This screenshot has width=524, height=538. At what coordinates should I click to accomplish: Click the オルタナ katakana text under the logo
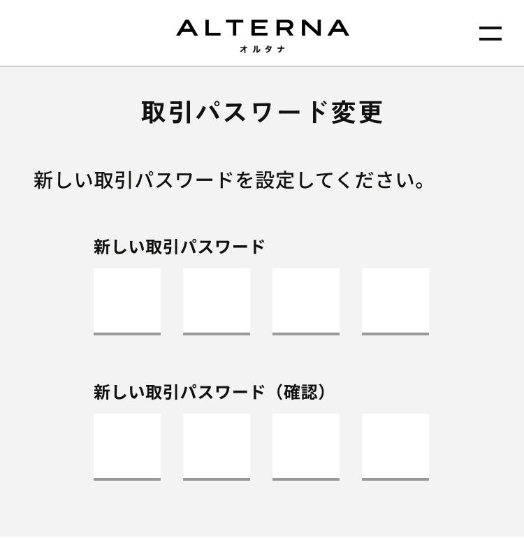click(262, 49)
